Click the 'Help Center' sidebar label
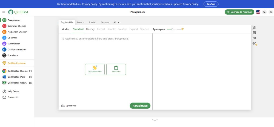Image resolution: width=274 pixels, height=127 pixels. pos(13,91)
